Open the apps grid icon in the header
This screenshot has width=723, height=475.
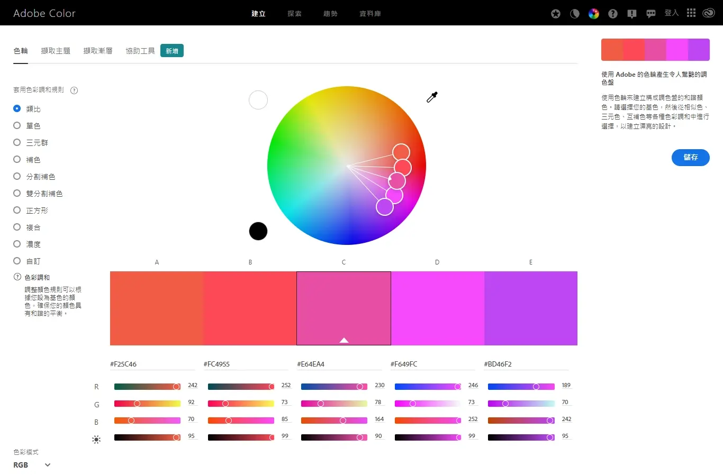point(691,13)
